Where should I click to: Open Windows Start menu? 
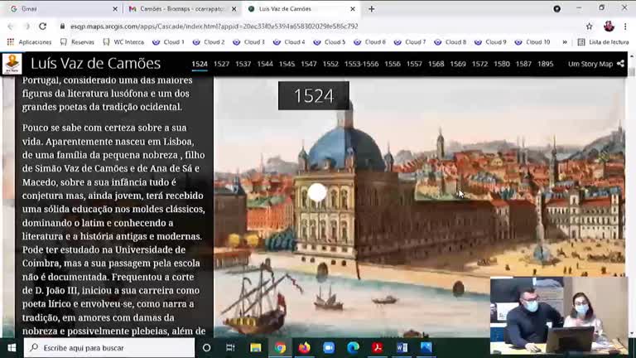pyautogui.click(x=12, y=348)
